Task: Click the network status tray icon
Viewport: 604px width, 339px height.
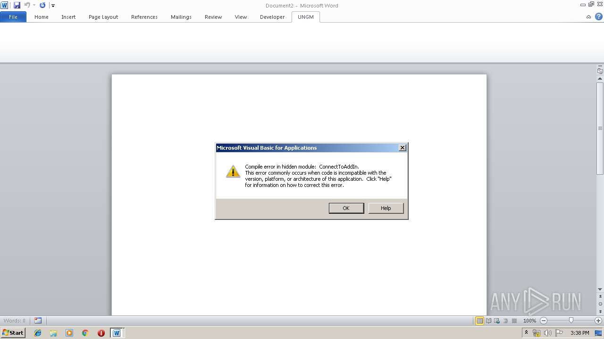Action: [537, 333]
